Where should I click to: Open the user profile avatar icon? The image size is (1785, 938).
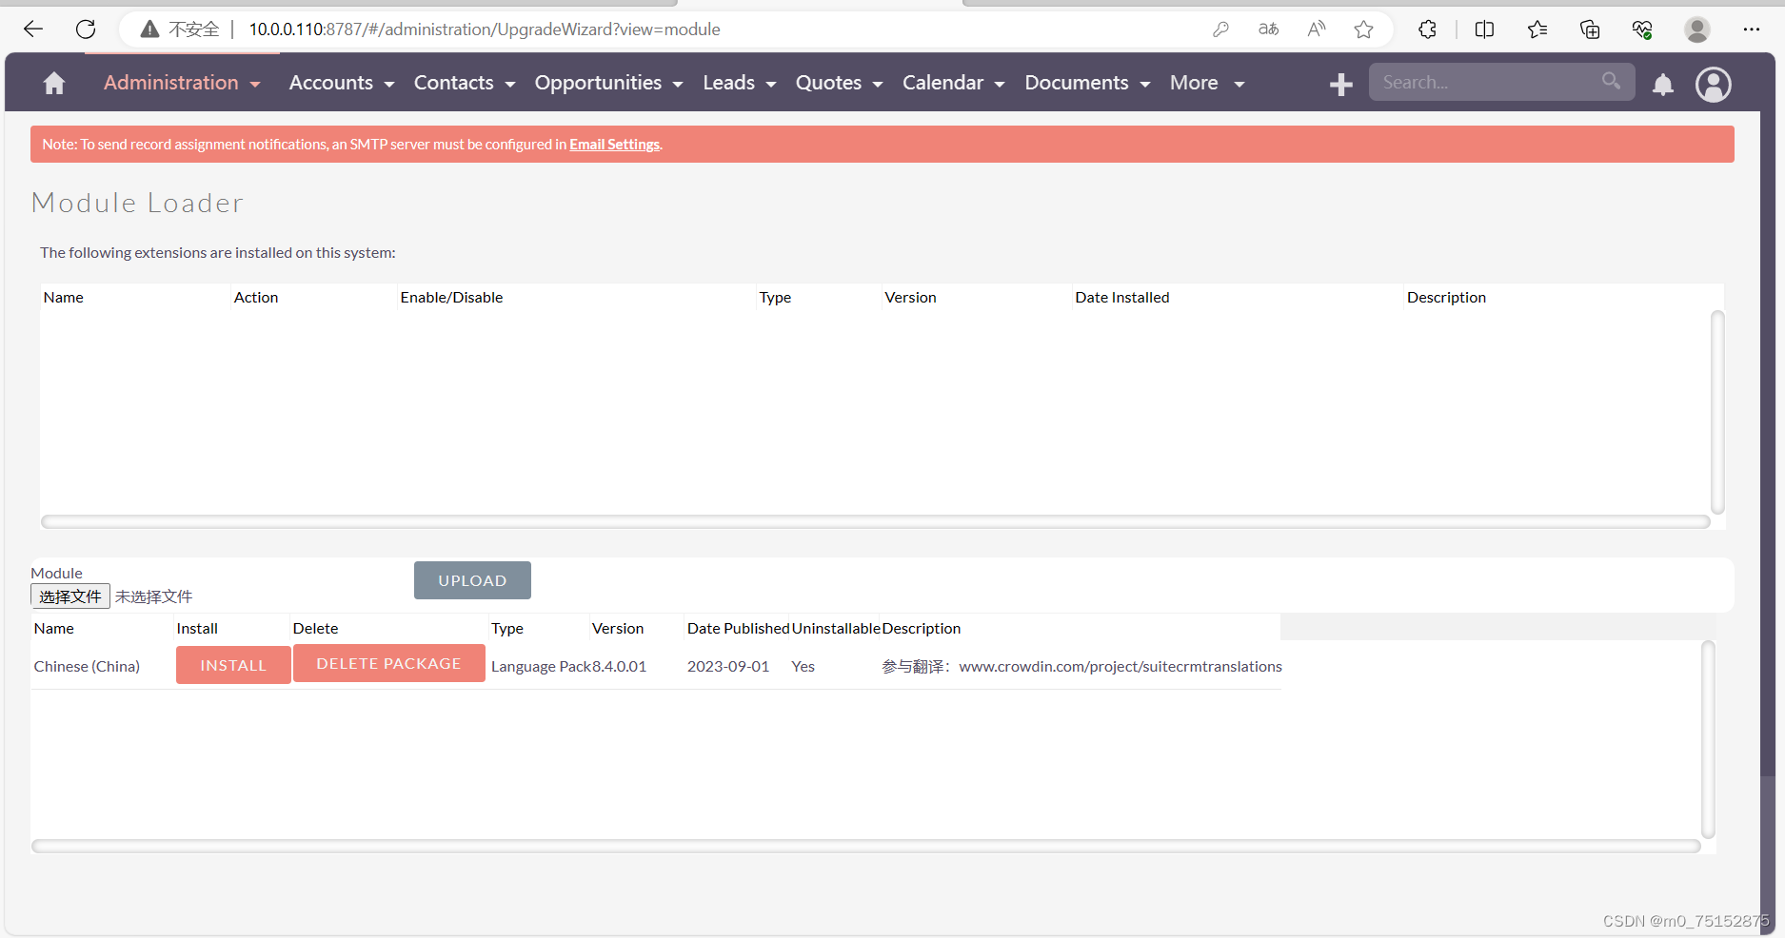coord(1713,85)
